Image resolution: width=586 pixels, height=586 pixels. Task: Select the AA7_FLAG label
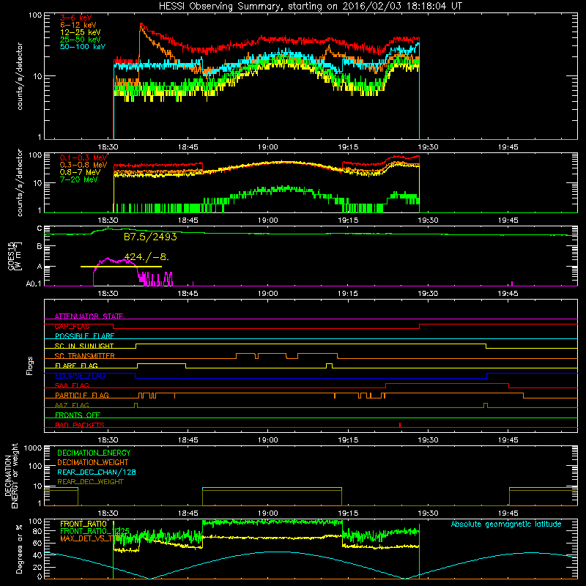point(72,405)
